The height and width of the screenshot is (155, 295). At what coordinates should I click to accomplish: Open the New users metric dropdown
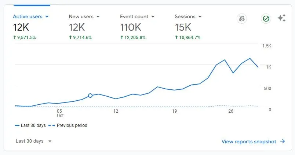pyautogui.click(x=98, y=17)
